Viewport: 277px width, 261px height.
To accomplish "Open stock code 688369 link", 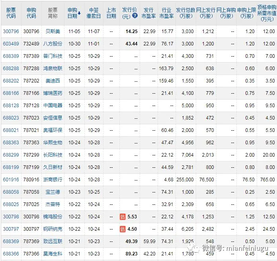I will tap(11, 241).
